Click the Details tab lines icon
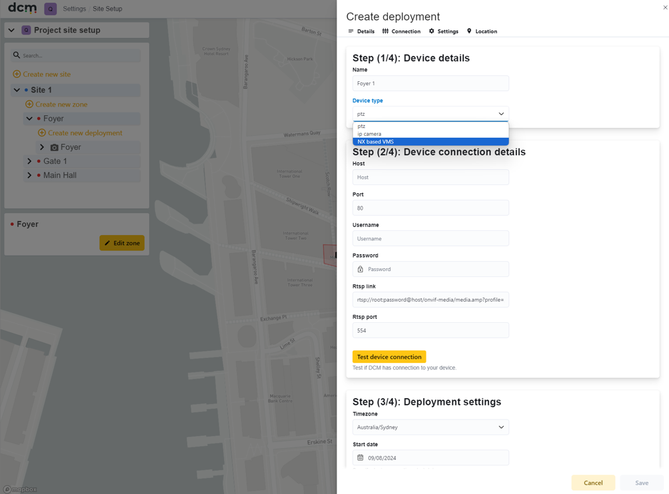The height and width of the screenshot is (494, 669). (x=350, y=31)
